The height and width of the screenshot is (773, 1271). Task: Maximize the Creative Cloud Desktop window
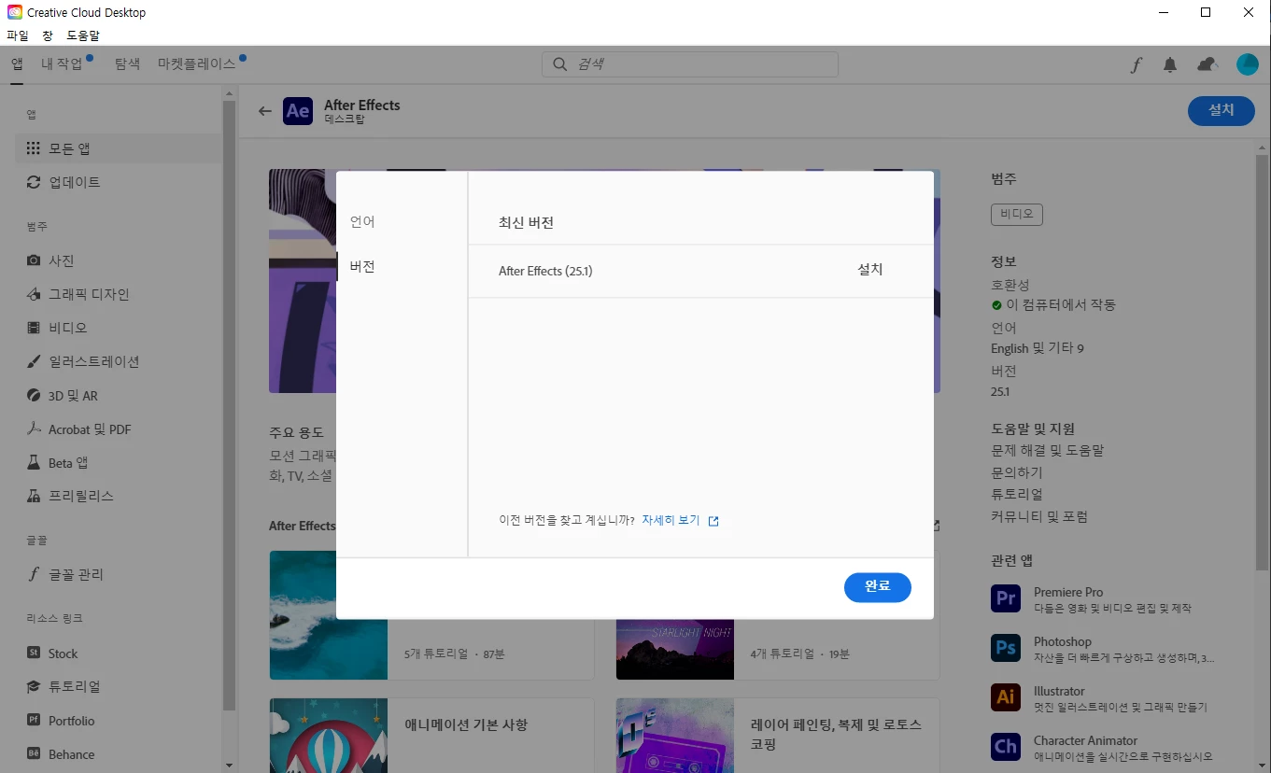click(x=1206, y=13)
